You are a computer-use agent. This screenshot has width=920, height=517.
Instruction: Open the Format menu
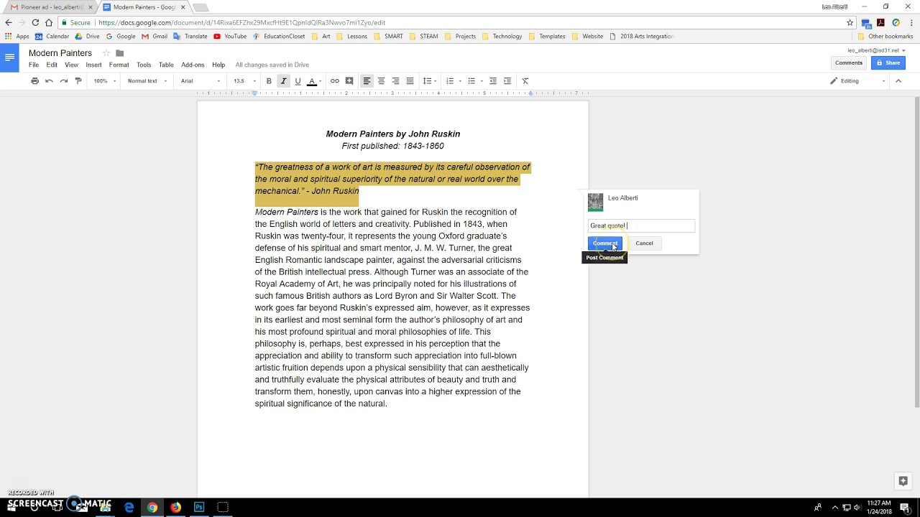pyautogui.click(x=119, y=65)
